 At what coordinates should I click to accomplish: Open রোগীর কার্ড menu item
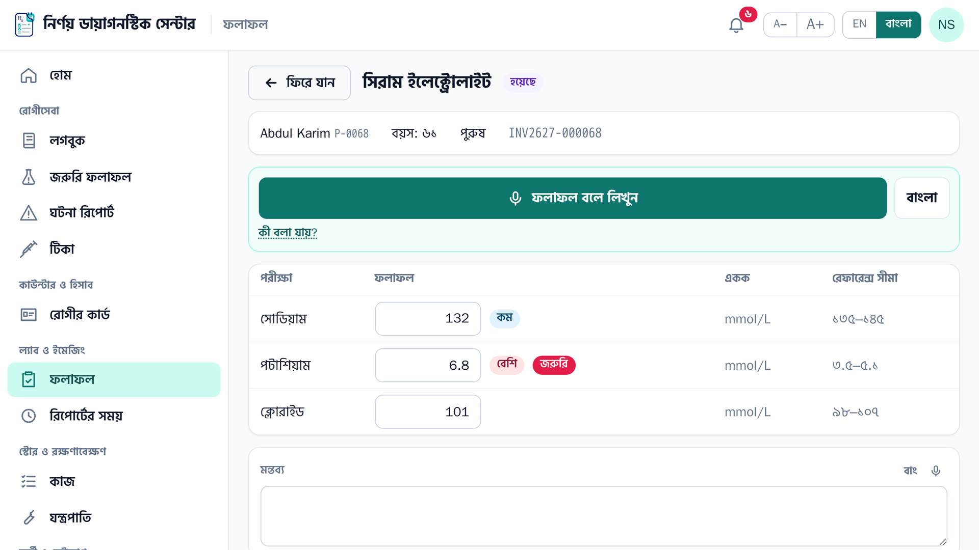(114, 315)
